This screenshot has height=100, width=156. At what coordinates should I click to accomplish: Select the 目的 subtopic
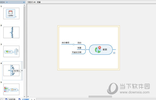click(79, 43)
